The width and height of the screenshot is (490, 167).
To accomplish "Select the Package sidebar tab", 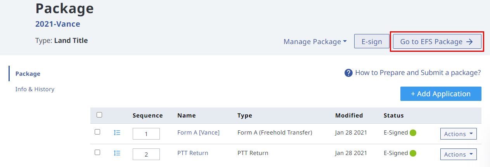I will tap(28, 74).
